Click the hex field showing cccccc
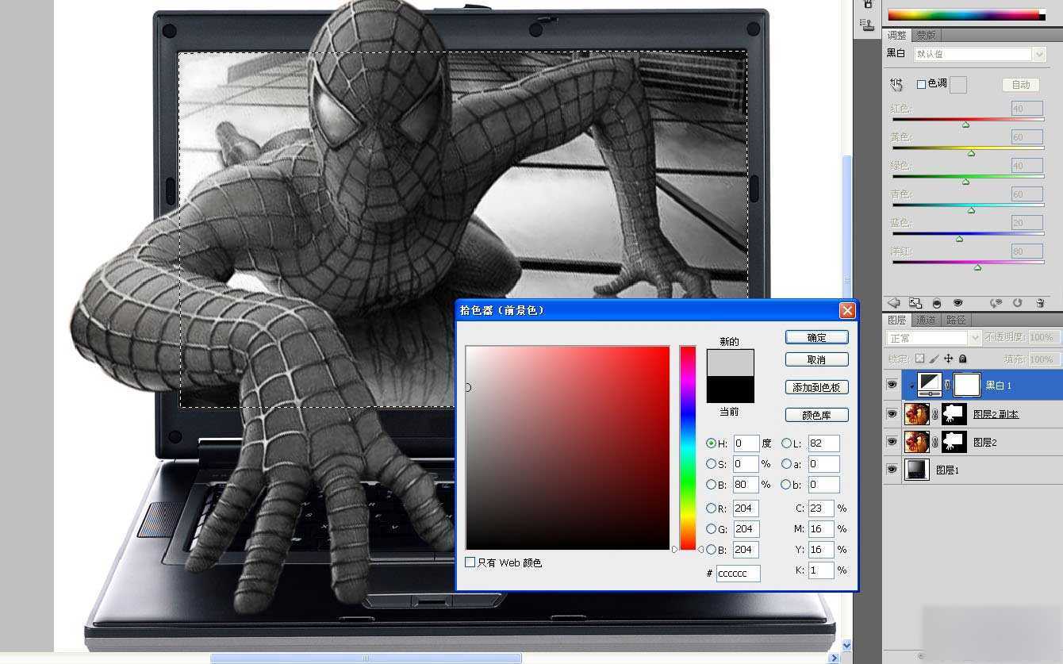This screenshot has height=664, width=1063. click(x=737, y=573)
